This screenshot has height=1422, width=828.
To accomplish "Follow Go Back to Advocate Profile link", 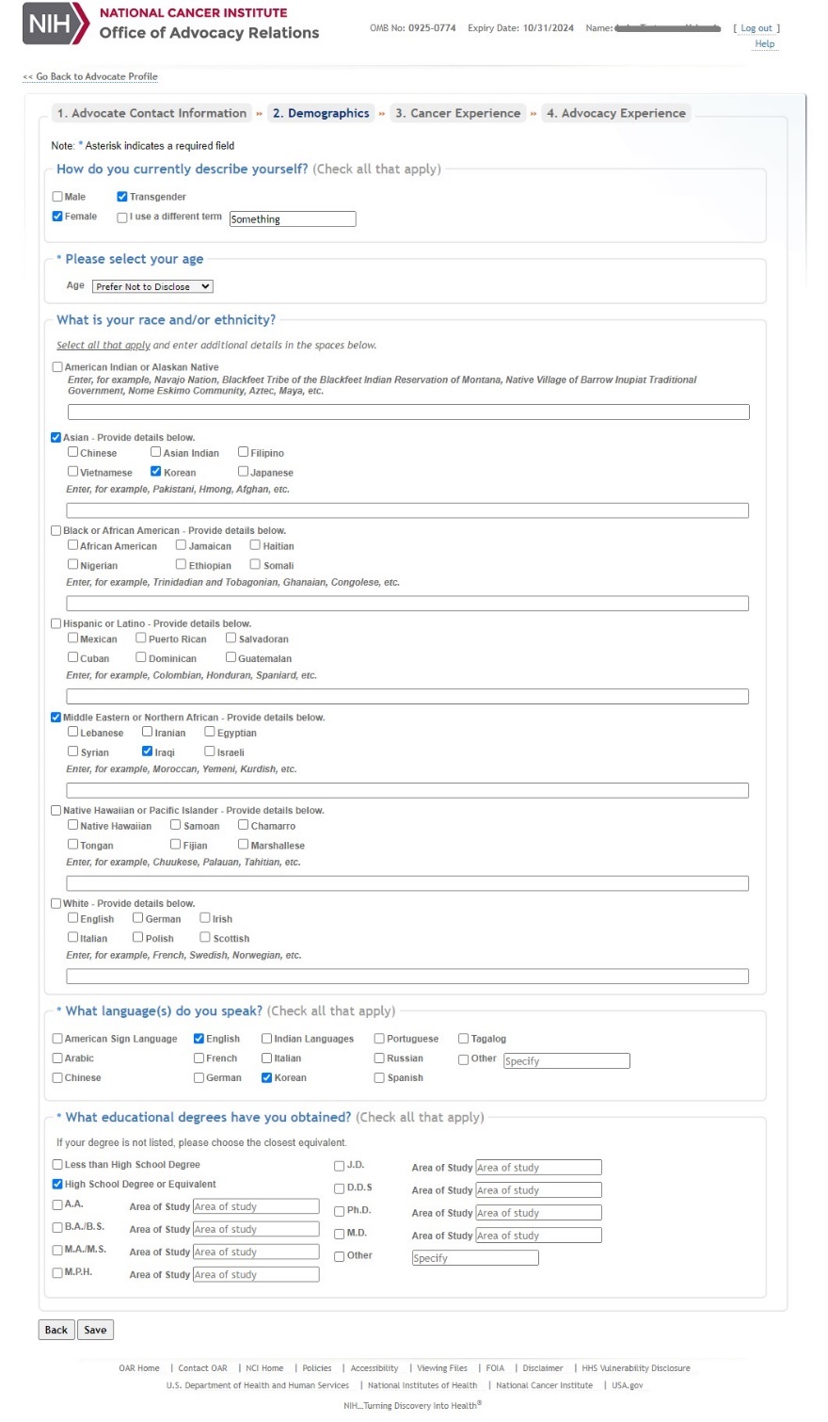I will pos(90,76).
